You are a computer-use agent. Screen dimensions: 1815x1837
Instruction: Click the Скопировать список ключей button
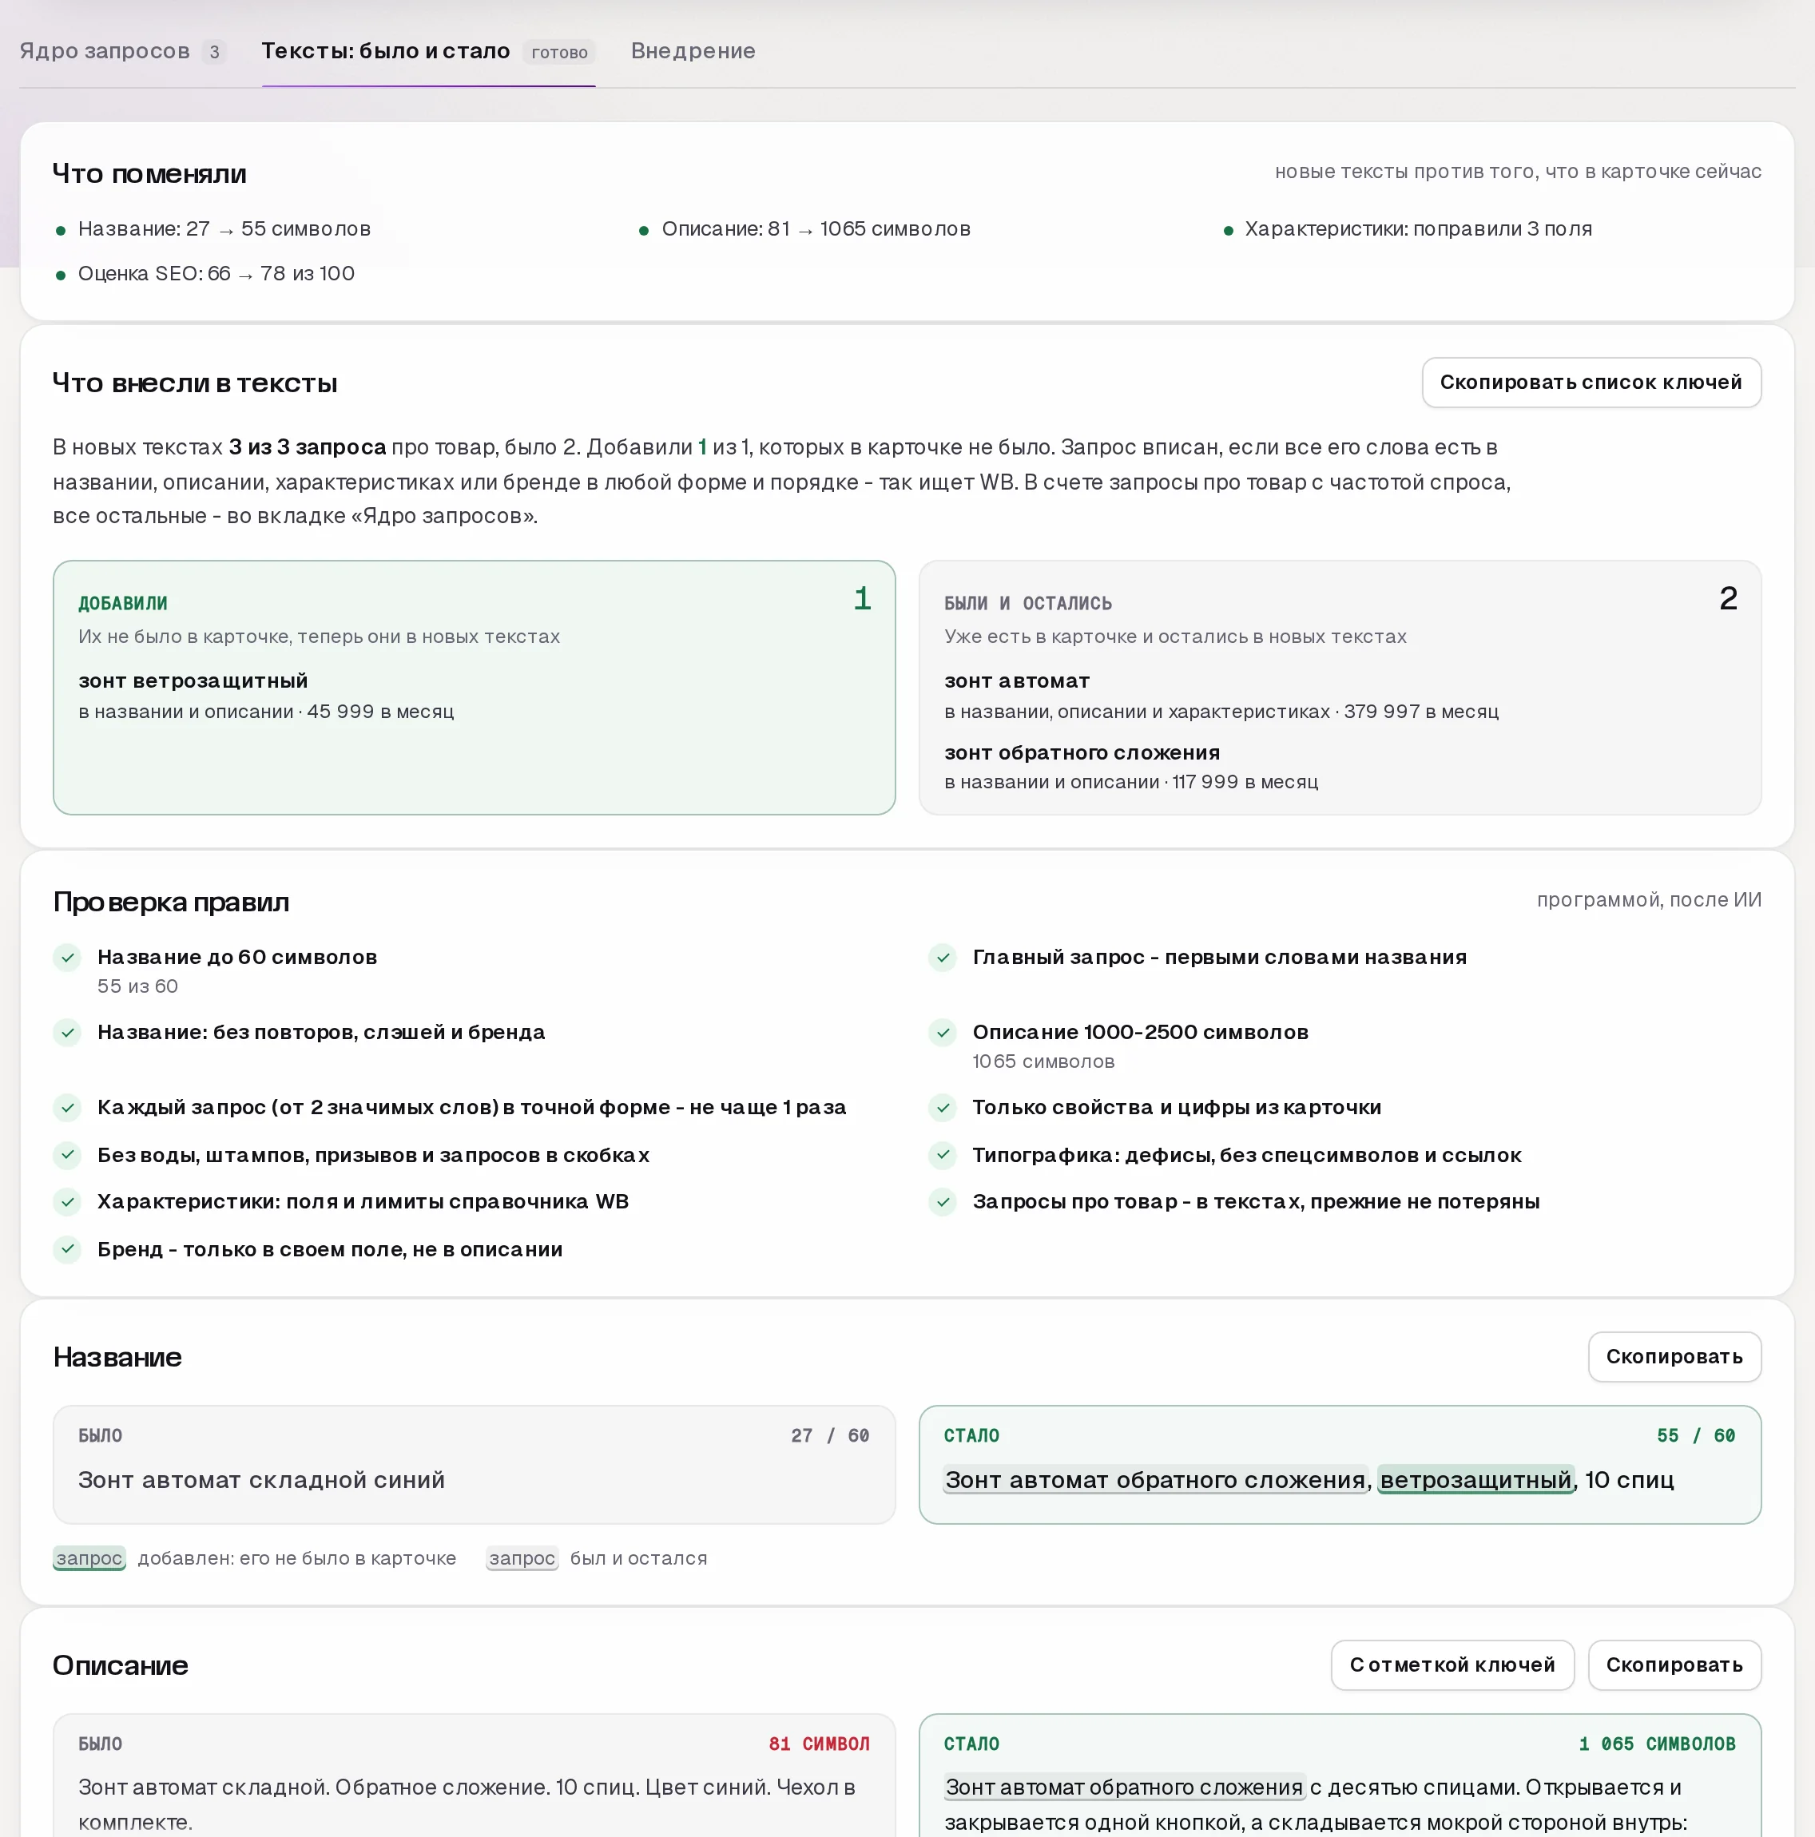coord(1591,383)
